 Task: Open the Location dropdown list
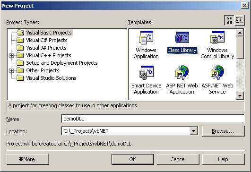[193, 131]
